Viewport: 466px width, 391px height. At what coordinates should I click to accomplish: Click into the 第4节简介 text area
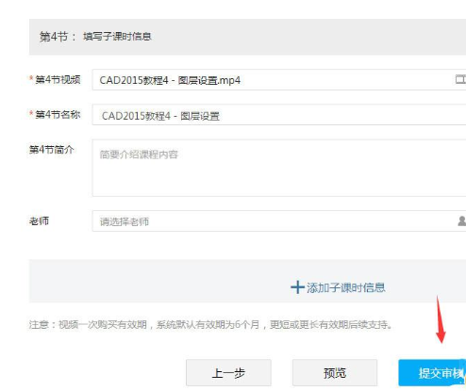click(x=279, y=168)
